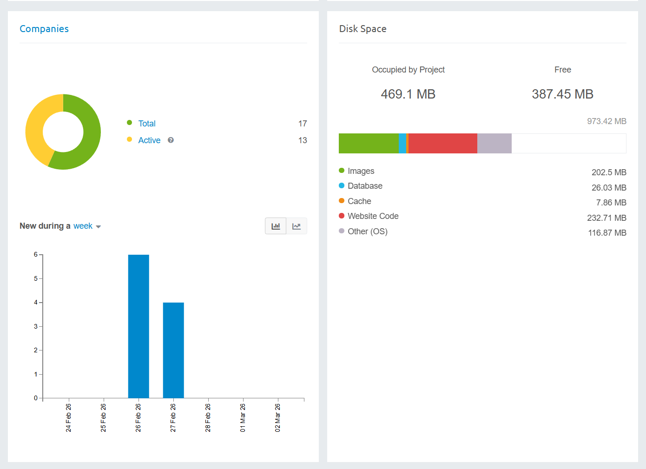
Task: Open the Companies section link
Action: pyautogui.click(x=44, y=29)
